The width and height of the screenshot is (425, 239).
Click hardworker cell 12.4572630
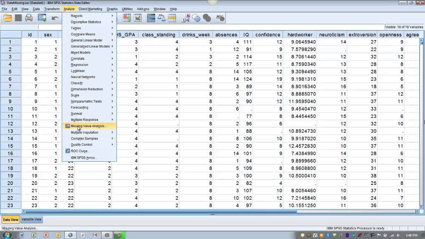[x=300, y=146]
